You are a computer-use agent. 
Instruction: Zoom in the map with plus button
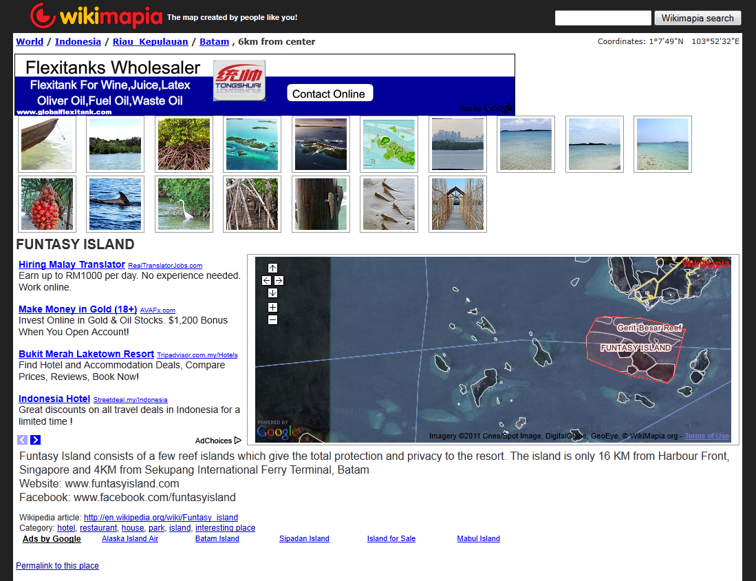point(272,308)
